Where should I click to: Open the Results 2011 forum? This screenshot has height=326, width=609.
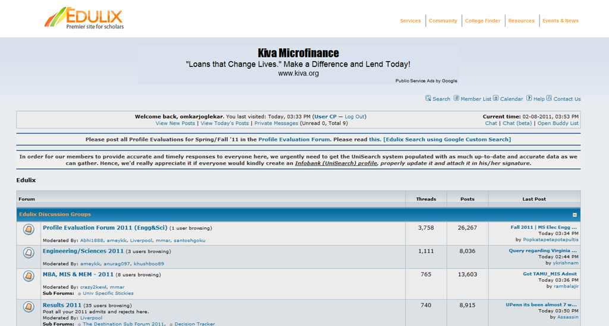62,305
